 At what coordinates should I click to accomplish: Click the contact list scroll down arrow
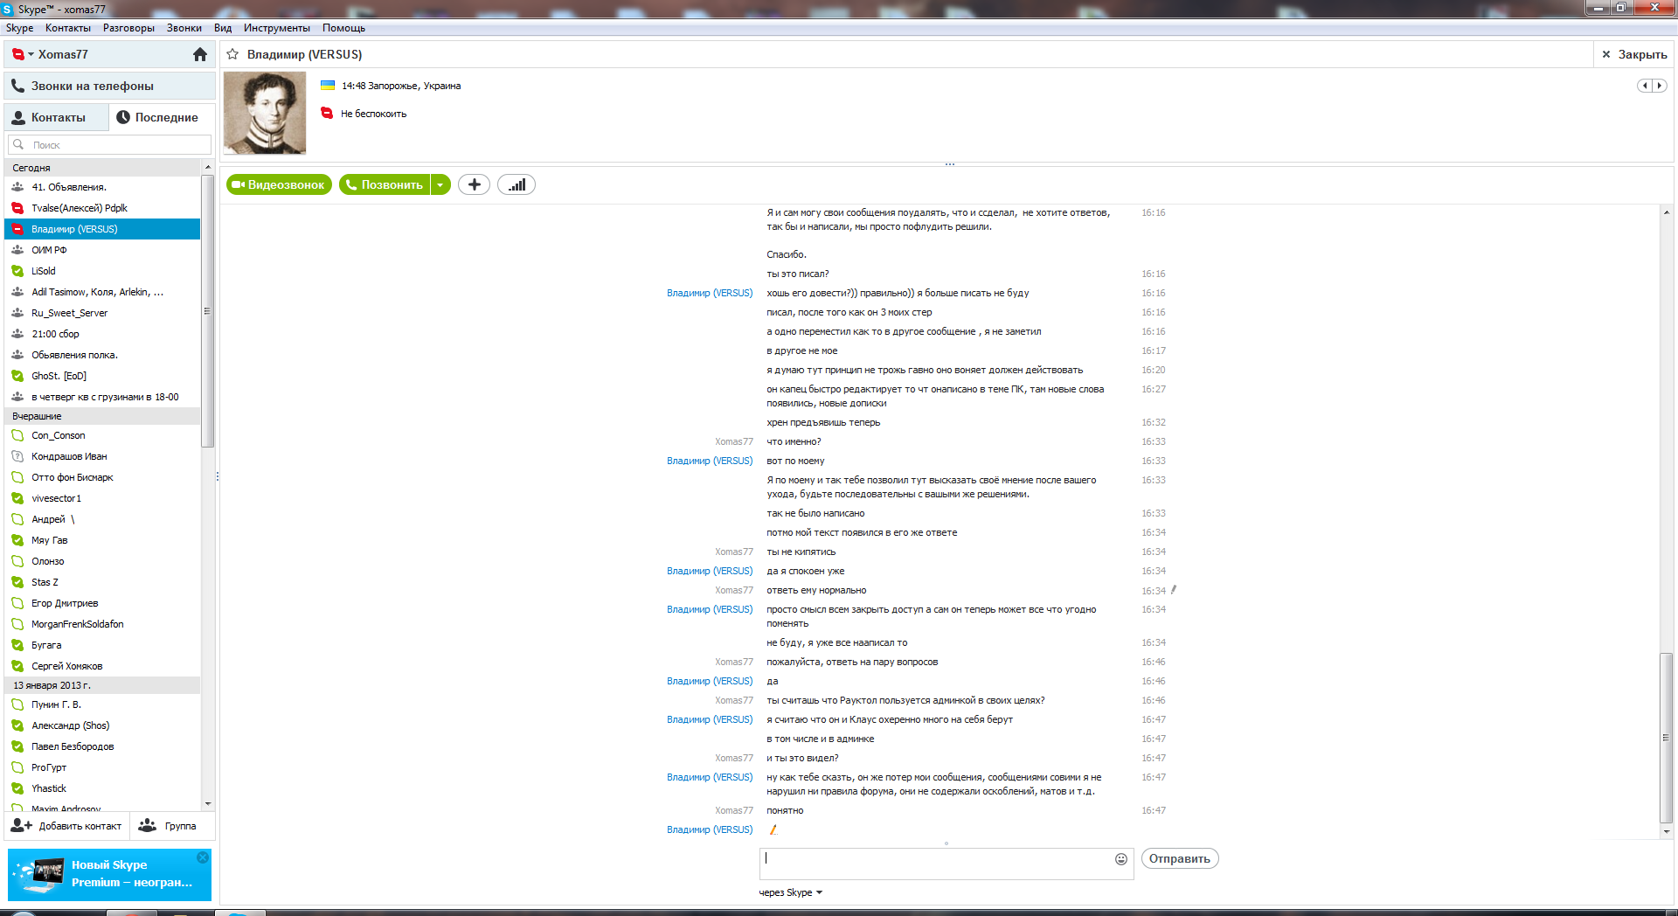(x=208, y=803)
